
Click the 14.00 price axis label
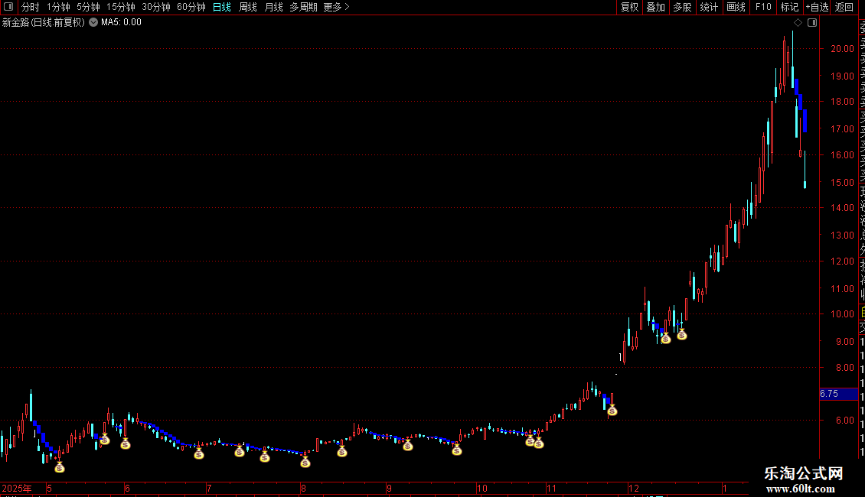click(x=842, y=208)
